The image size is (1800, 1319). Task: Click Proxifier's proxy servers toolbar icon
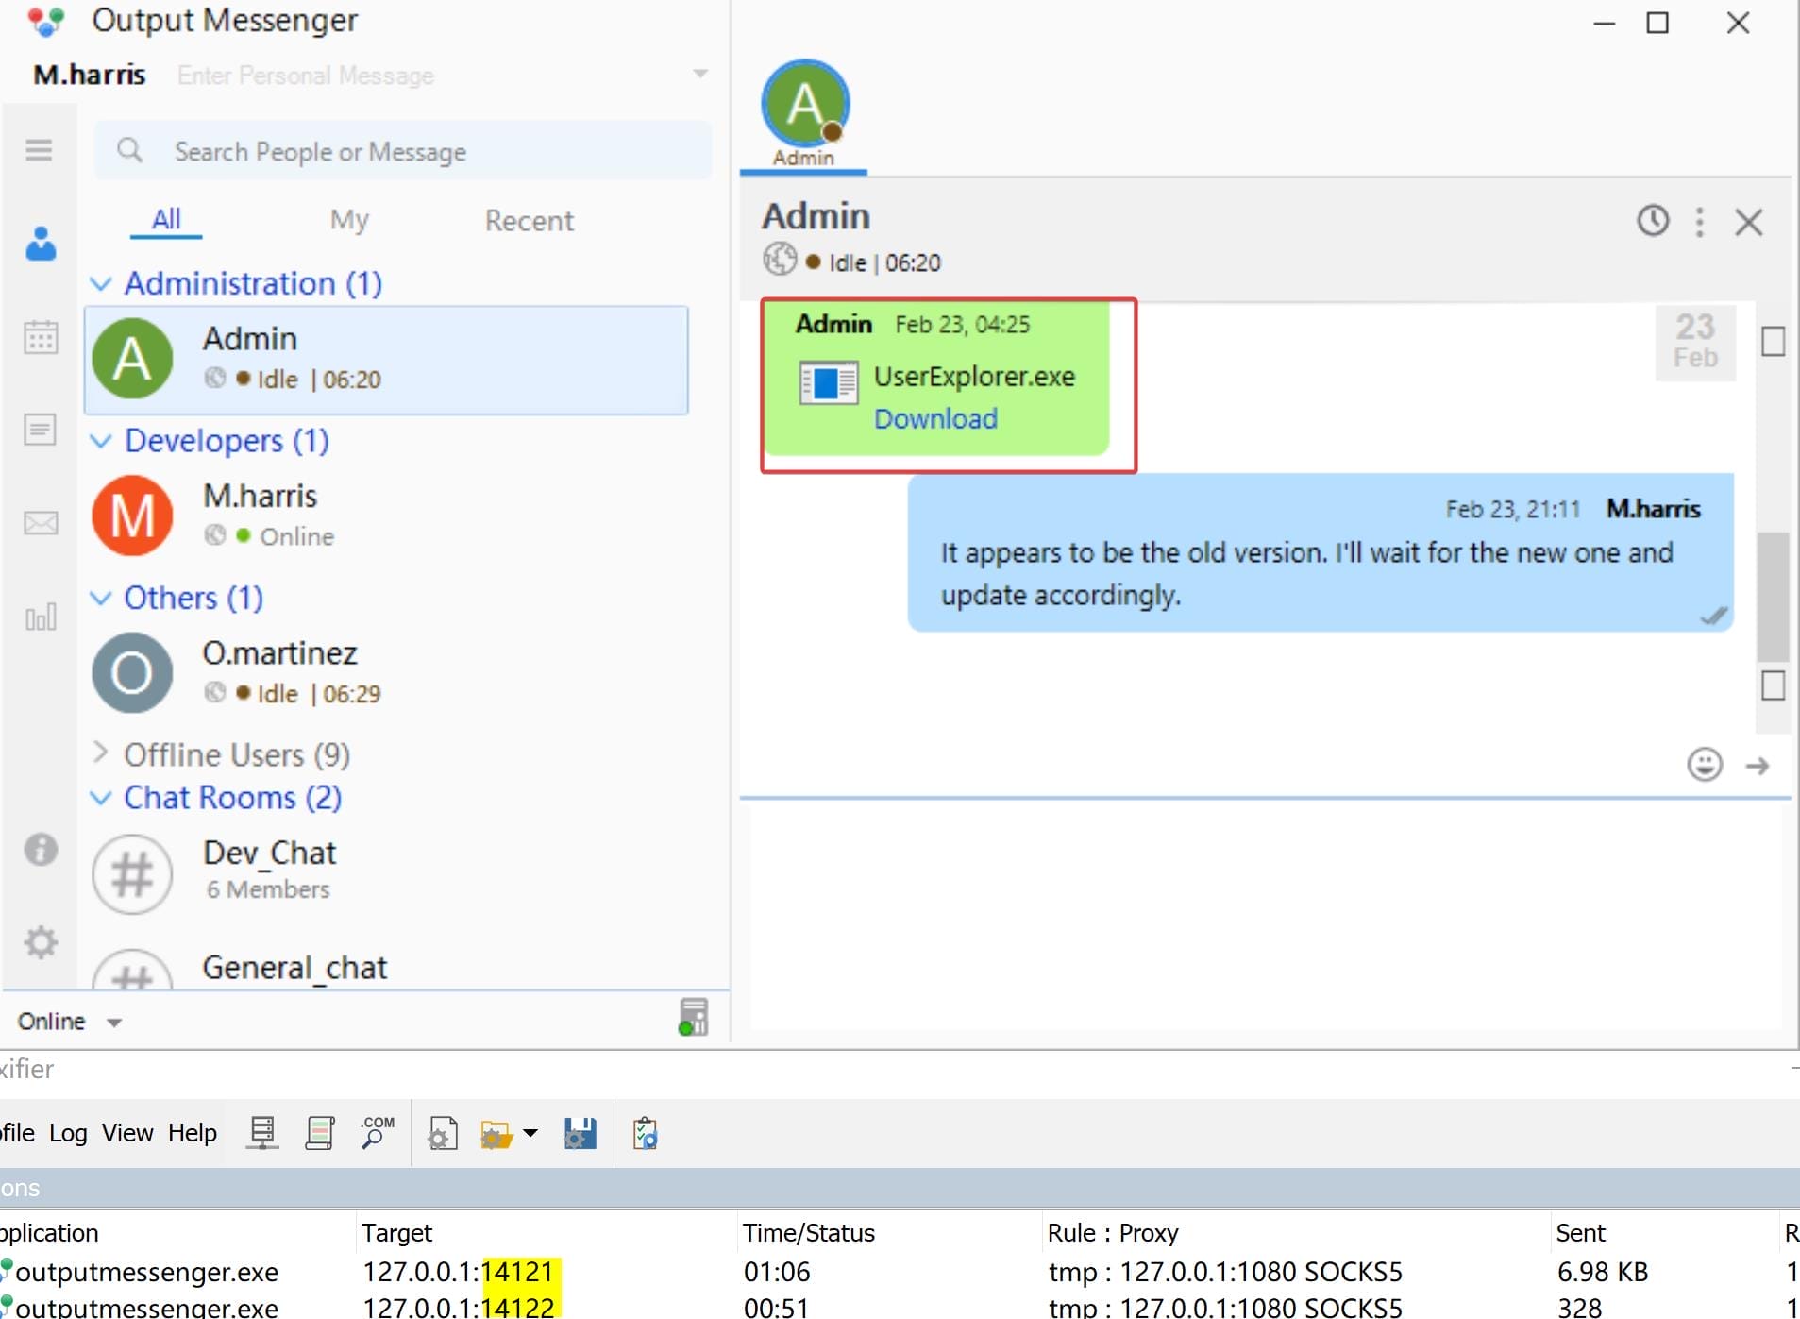(x=261, y=1132)
